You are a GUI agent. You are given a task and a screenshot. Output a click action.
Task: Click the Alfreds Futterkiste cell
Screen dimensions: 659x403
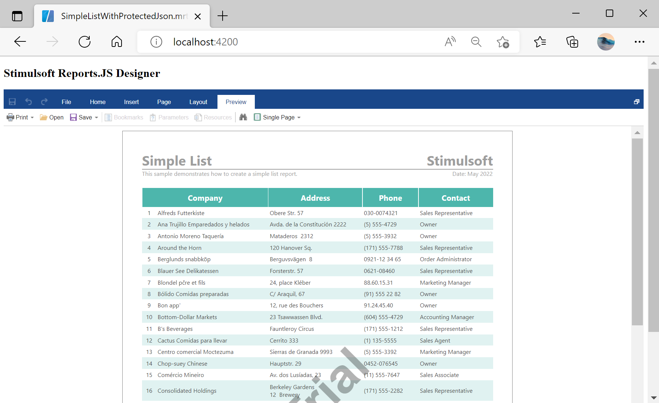click(181, 213)
